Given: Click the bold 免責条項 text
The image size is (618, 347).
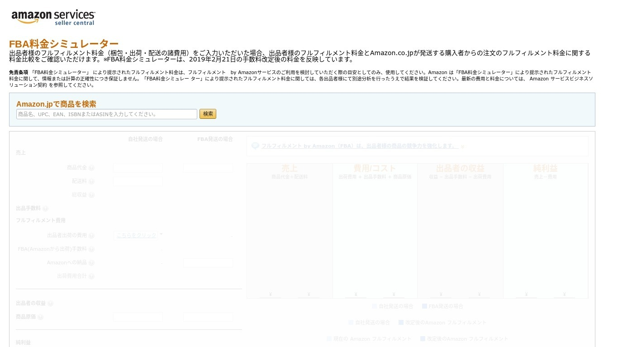Looking at the screenshot, I should (19, 72).
